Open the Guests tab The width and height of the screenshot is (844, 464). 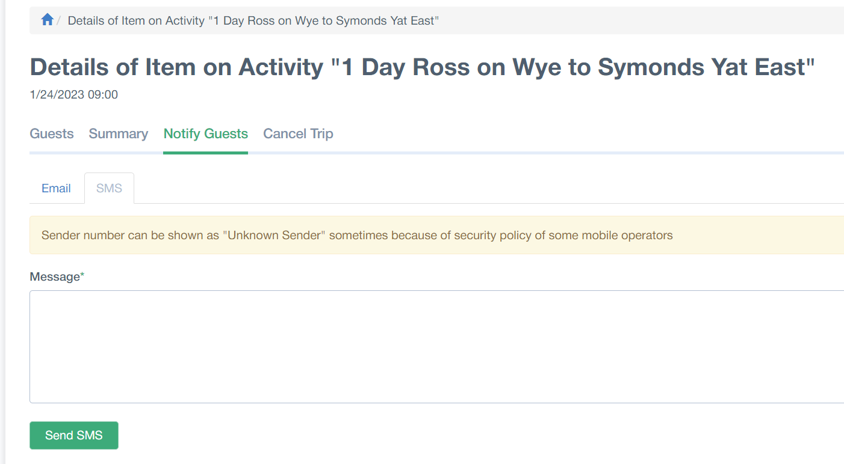52,133
